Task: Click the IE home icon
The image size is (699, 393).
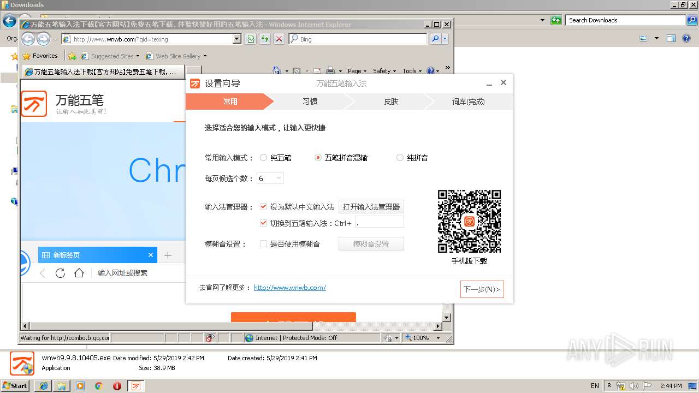Action: 277,71
